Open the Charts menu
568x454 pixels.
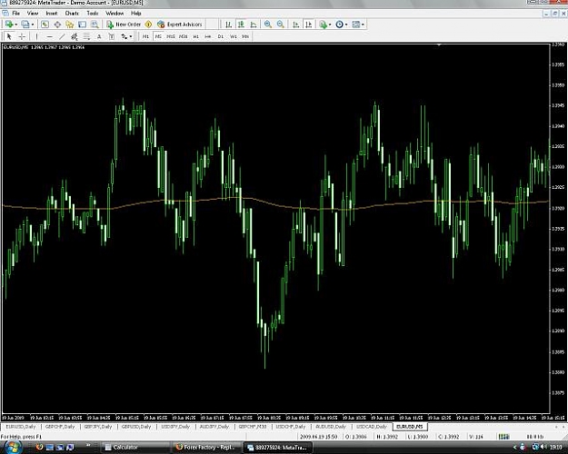pyautogui.click(x=72, y=13)
